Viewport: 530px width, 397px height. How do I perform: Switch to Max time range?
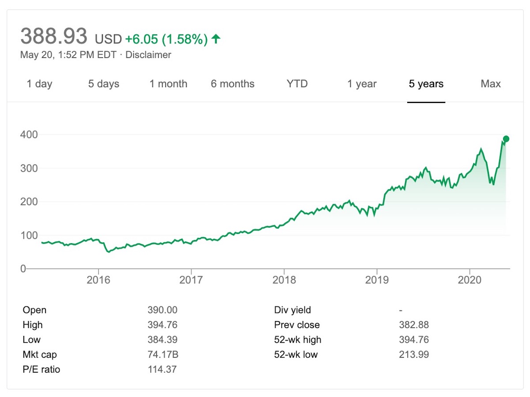(x=491, y=84)
